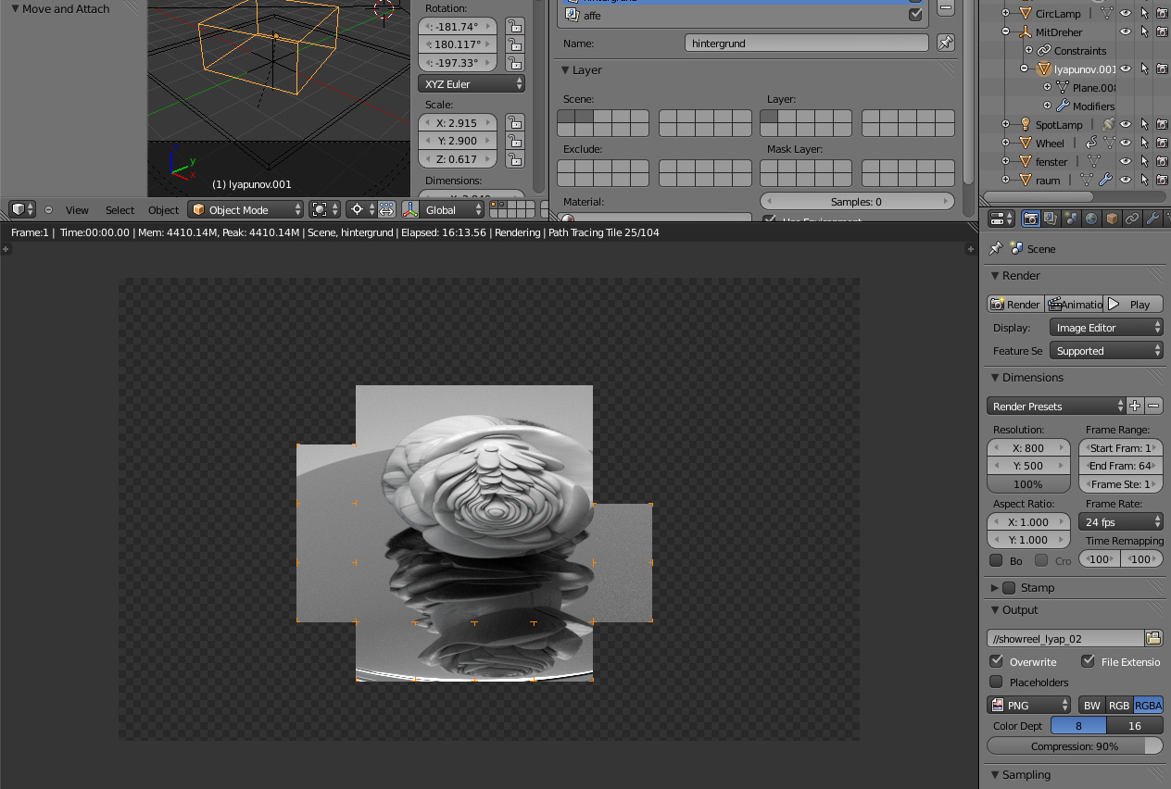
Task: Open the Object properties tab
Action: click(1112, 219)
